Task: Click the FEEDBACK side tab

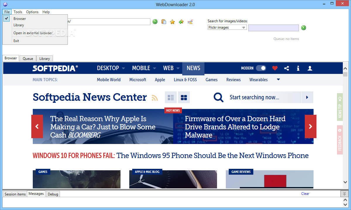Action: coord(340,140)
